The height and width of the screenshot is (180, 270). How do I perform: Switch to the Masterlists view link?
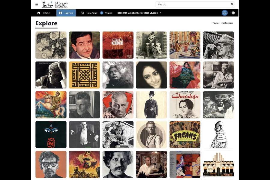pyautogui.click(x=226, y=23)
